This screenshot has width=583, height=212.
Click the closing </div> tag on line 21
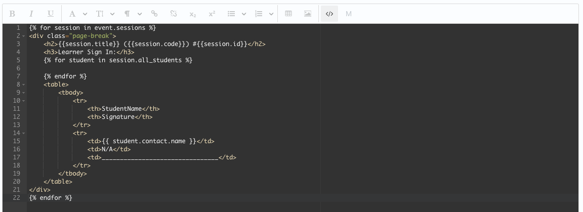[40, 190]
